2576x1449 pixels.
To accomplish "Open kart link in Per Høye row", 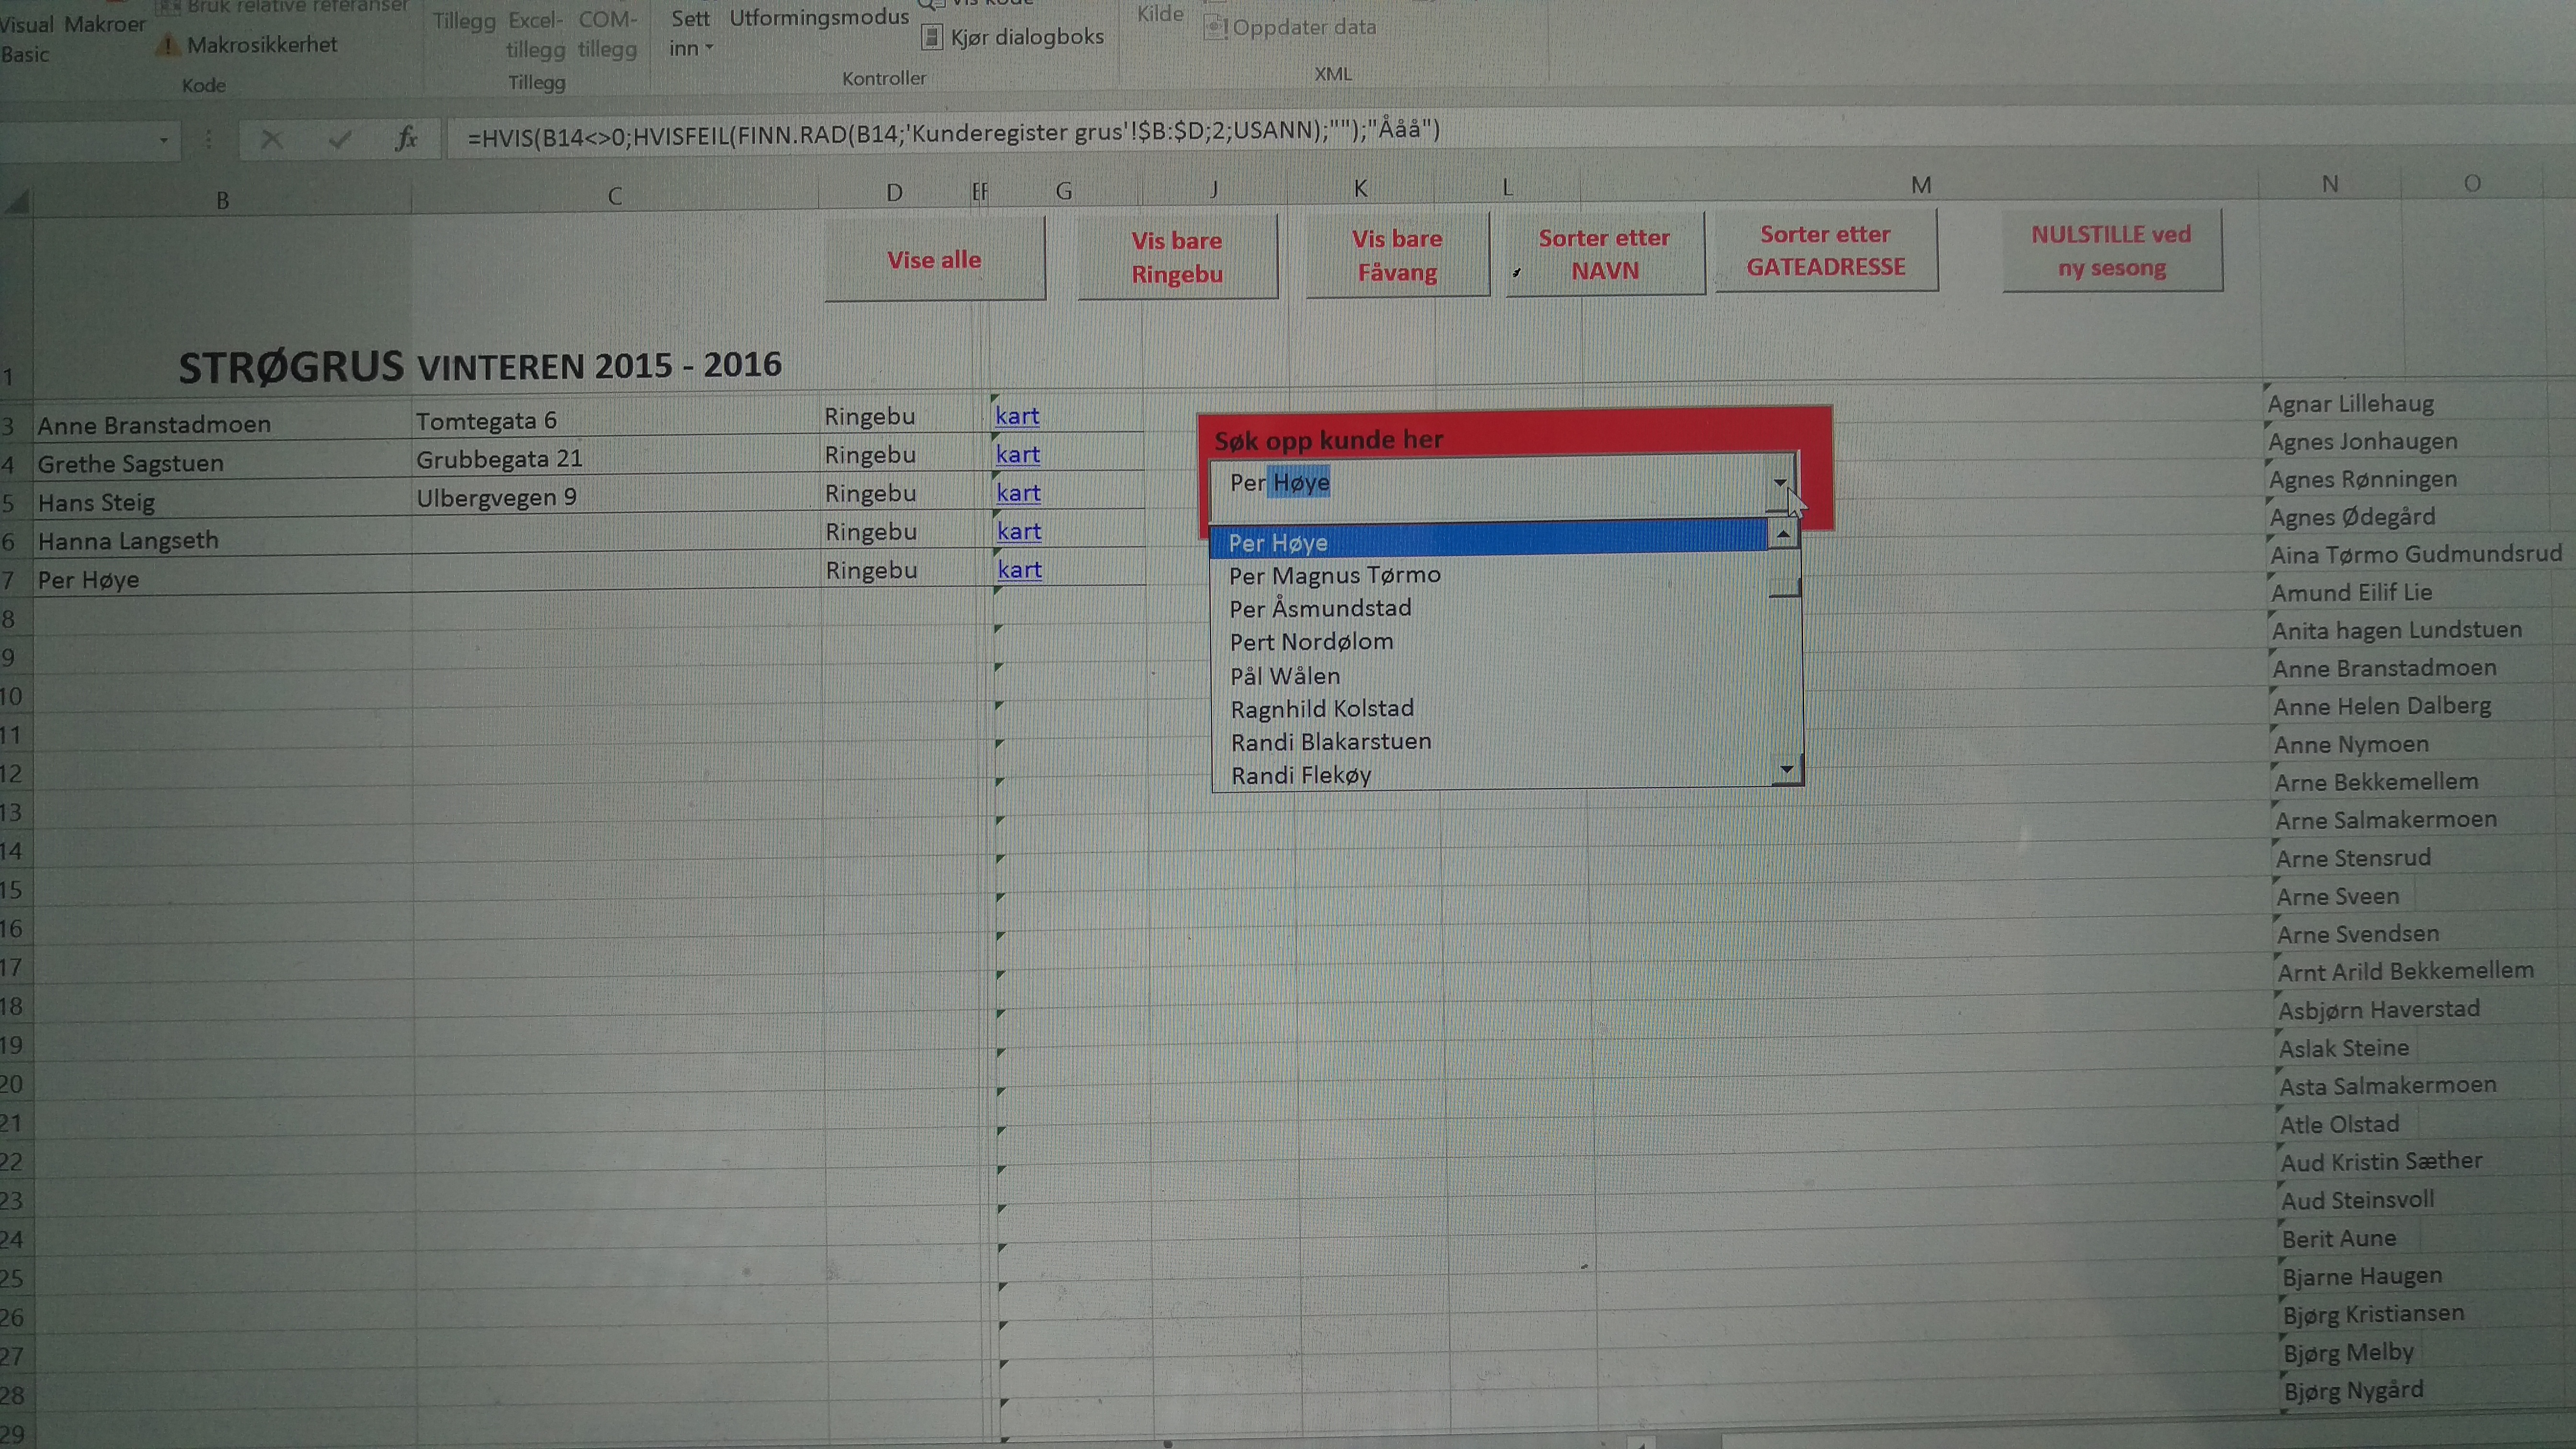I will pyautogui.click(x=1020, y=570).
